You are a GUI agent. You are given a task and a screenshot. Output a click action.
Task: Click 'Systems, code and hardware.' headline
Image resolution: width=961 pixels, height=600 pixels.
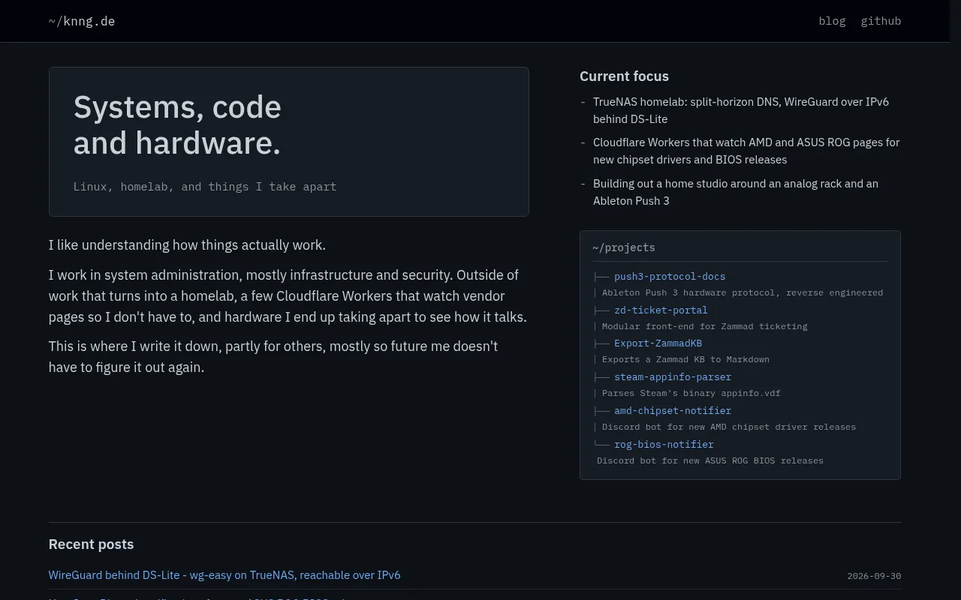[177, 125]
